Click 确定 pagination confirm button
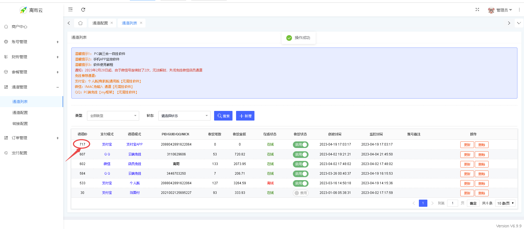The image size is (524, 229). tap(473, 203)
